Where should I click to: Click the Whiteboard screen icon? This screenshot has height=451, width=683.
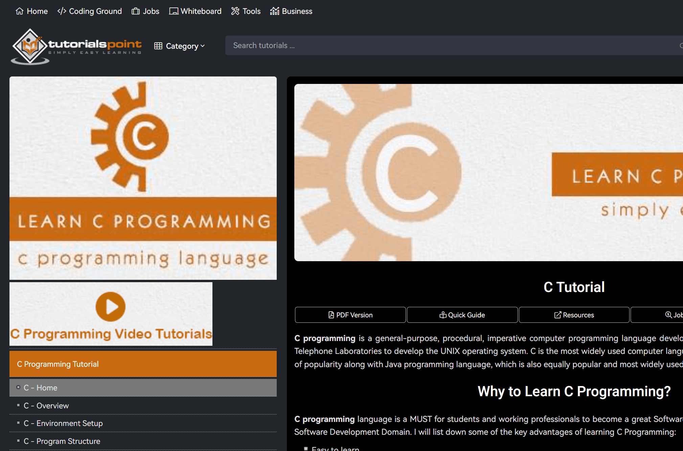[x=174, y=11]
